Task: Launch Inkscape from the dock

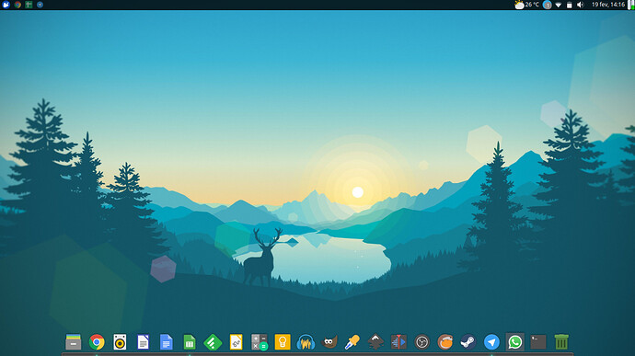Action: pos(375,342)
